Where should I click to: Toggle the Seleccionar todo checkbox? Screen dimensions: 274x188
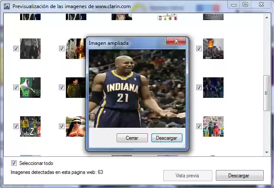point(14,163)
